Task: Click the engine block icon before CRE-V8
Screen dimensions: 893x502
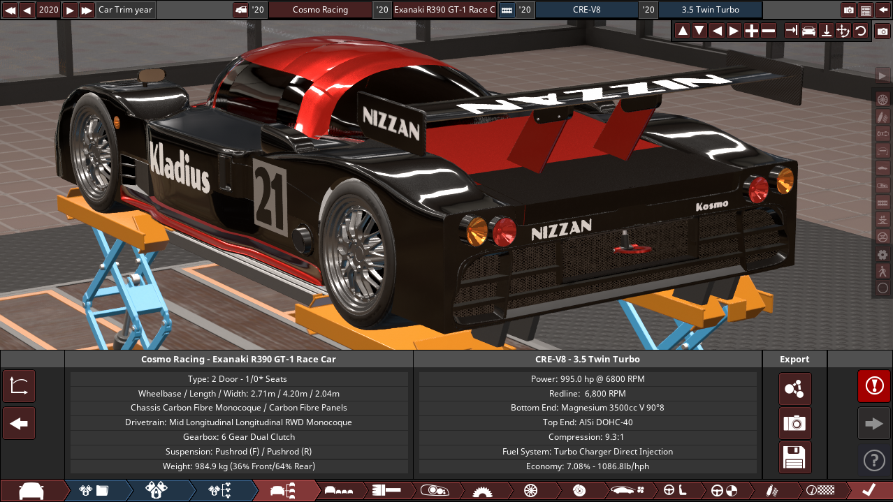Action: 507,10
